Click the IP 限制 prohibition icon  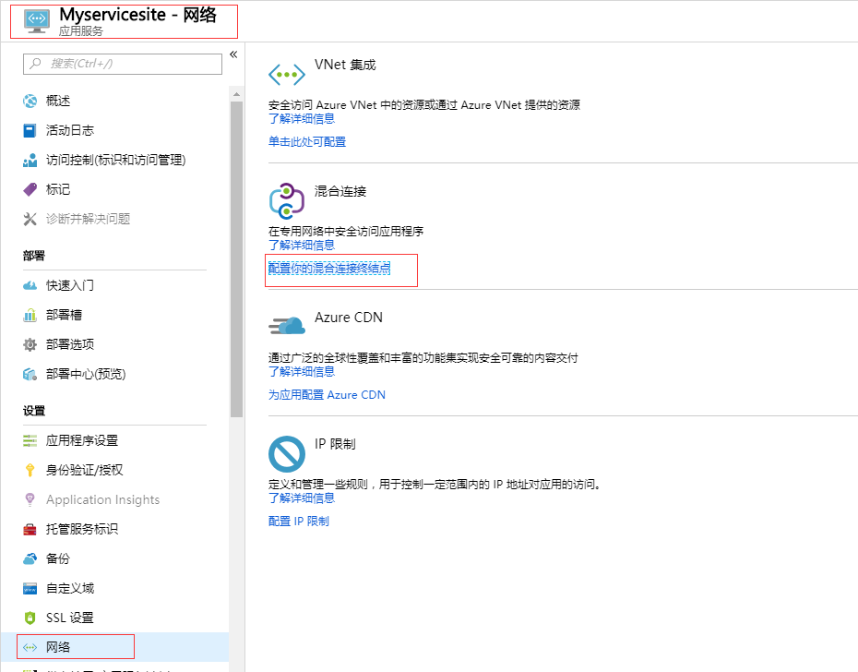tap(286, 453)
